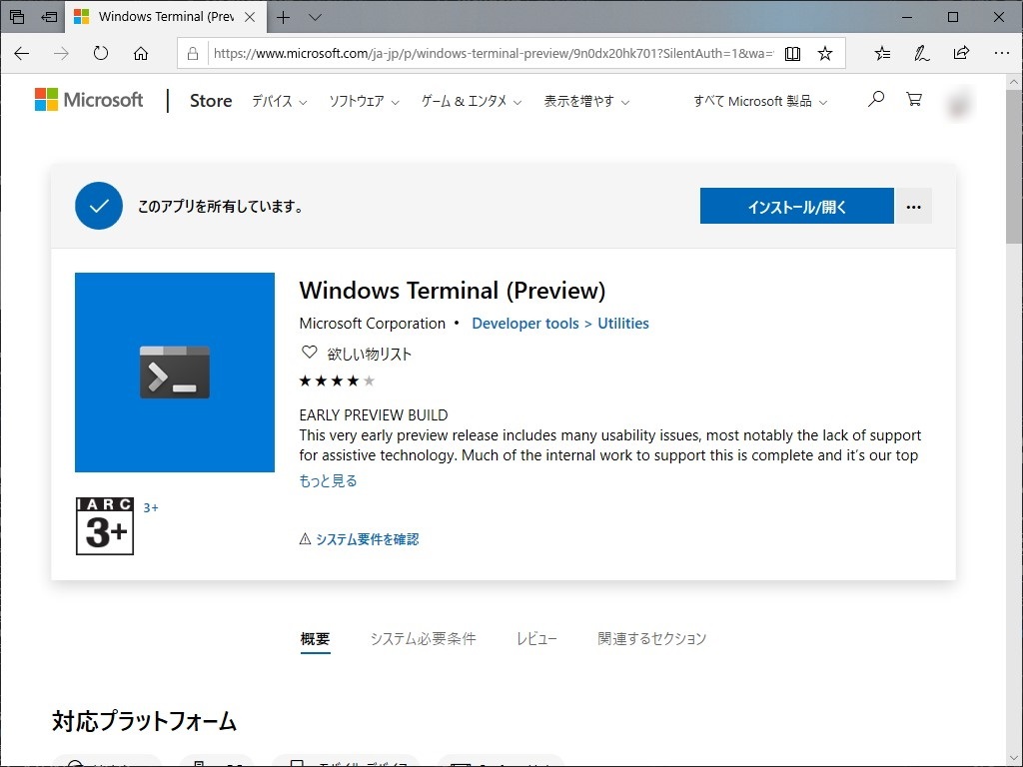Image resolution: width=1023 pixels, height=767 pixels.
Task: Add this page to favorites with the star
Action: 826,54
